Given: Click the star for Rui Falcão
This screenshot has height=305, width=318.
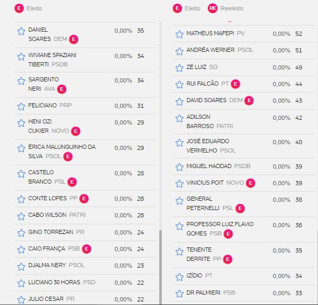Looking at the screenshot, I should pyautogui.click(x=179, y=84).
